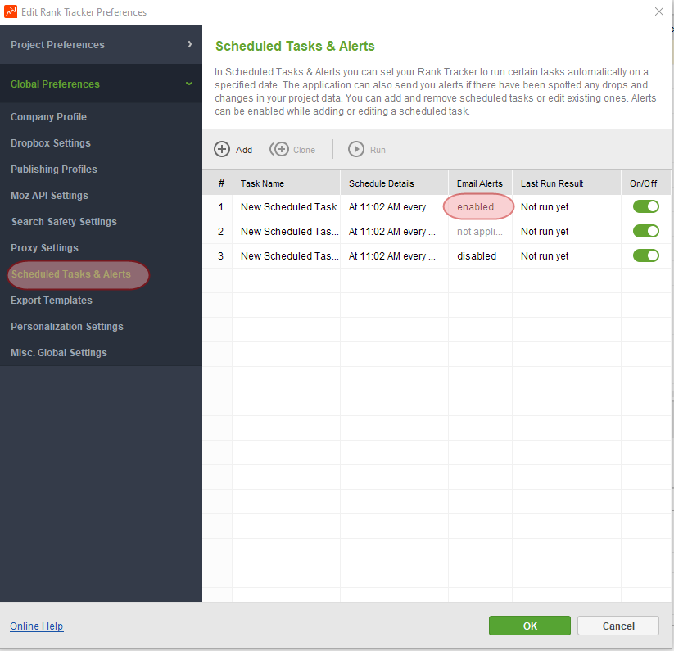The image size is (674, 651).
Task: Click the Task Name column header
Action: tap(287, 183)
